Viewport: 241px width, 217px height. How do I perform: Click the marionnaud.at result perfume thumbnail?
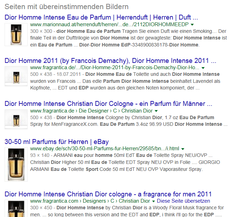pyautogui.click(x=16, y=35)
